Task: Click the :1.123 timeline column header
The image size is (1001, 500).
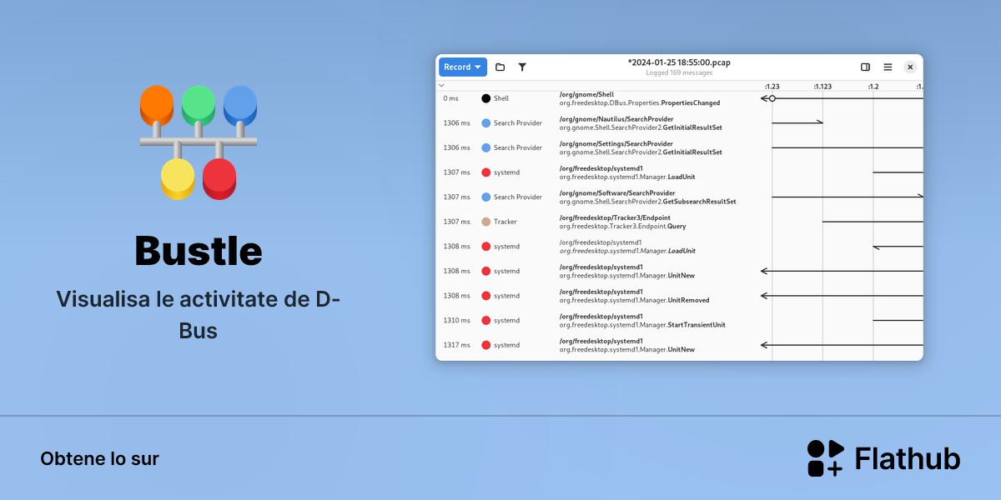Action: (822, 86)
